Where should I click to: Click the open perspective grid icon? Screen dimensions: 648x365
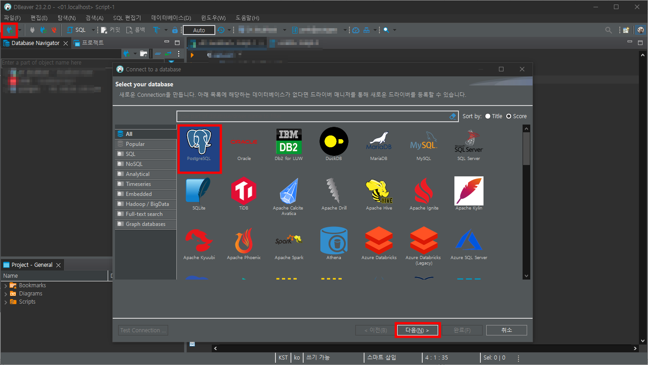pyautogui.click(x=626, y=30)
